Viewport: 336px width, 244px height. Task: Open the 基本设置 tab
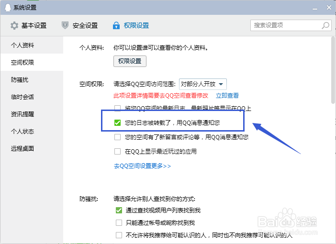[29, 25]
